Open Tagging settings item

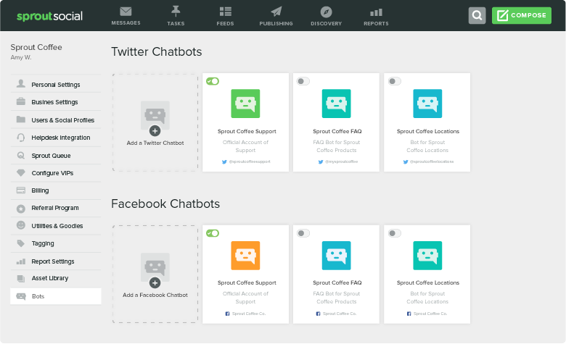(x=56, y=243)
